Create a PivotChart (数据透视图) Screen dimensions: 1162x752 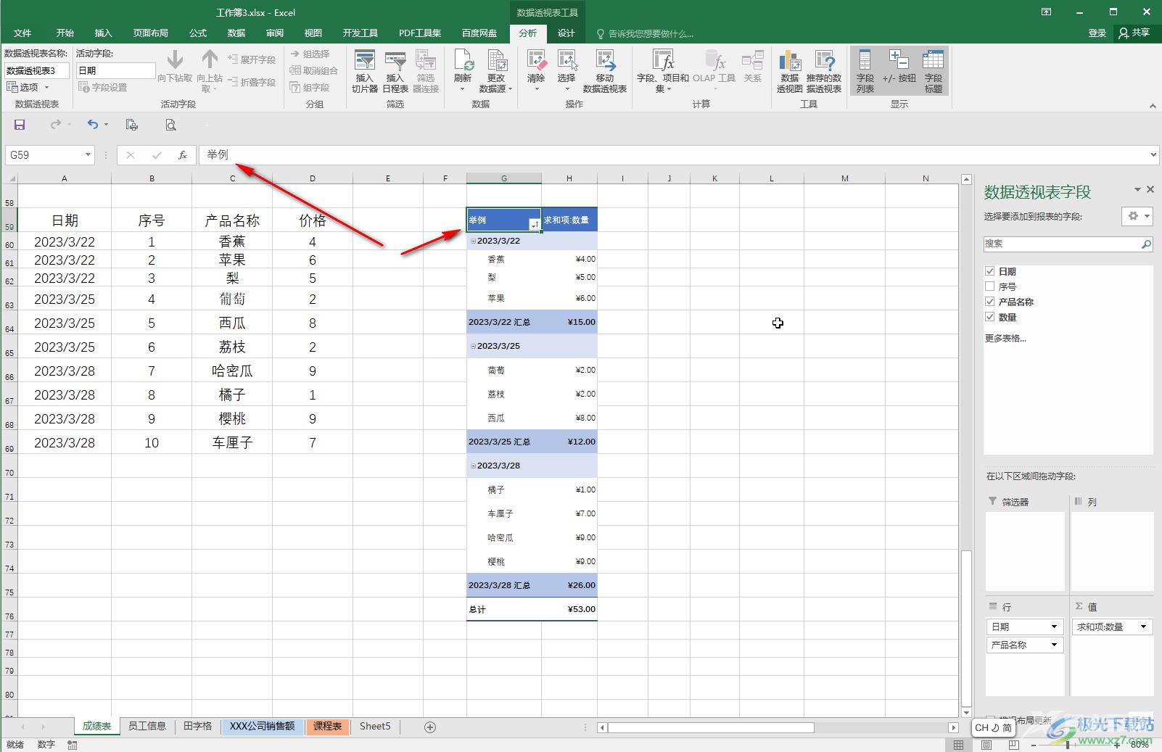click(x=789, y=71)
